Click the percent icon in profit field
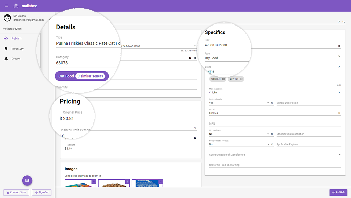351x198 pixels. point(195,128)
